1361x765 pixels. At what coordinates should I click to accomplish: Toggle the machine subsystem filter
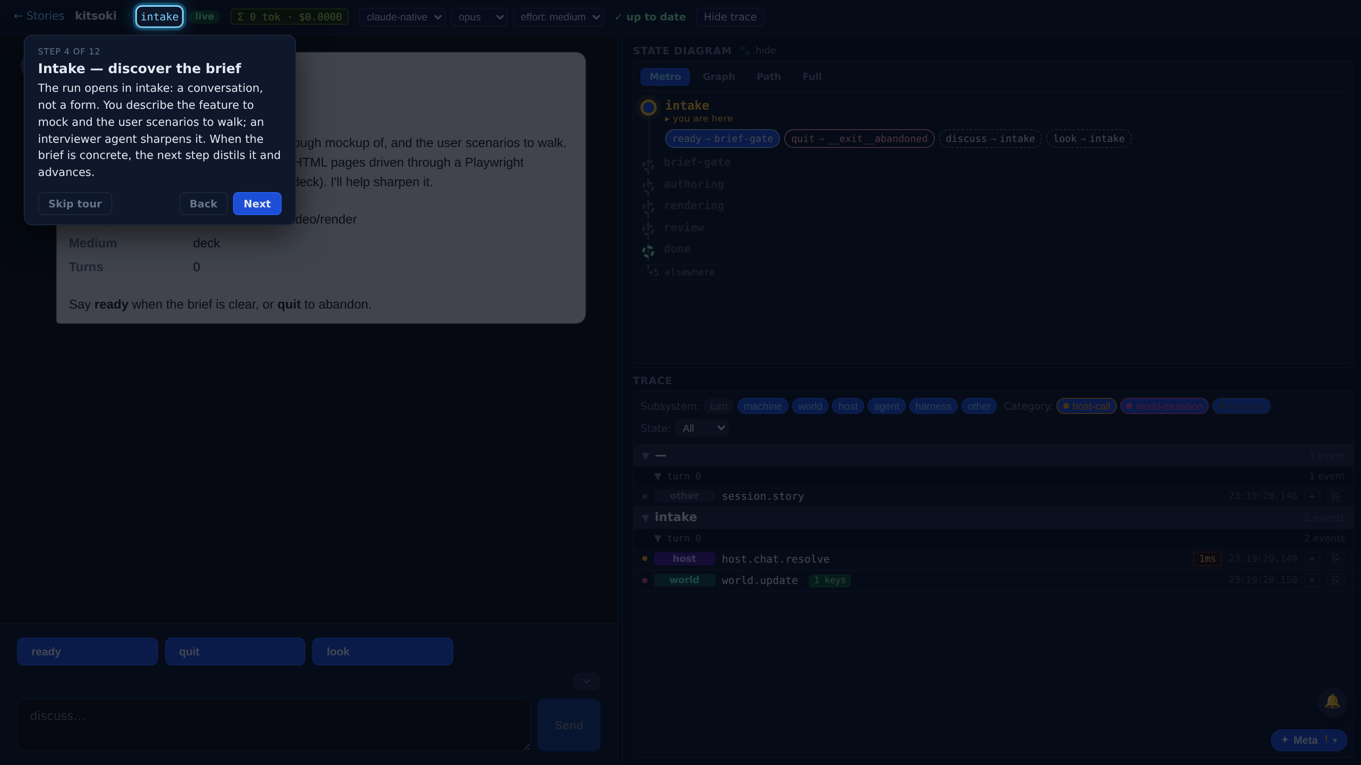click(763, 406)
